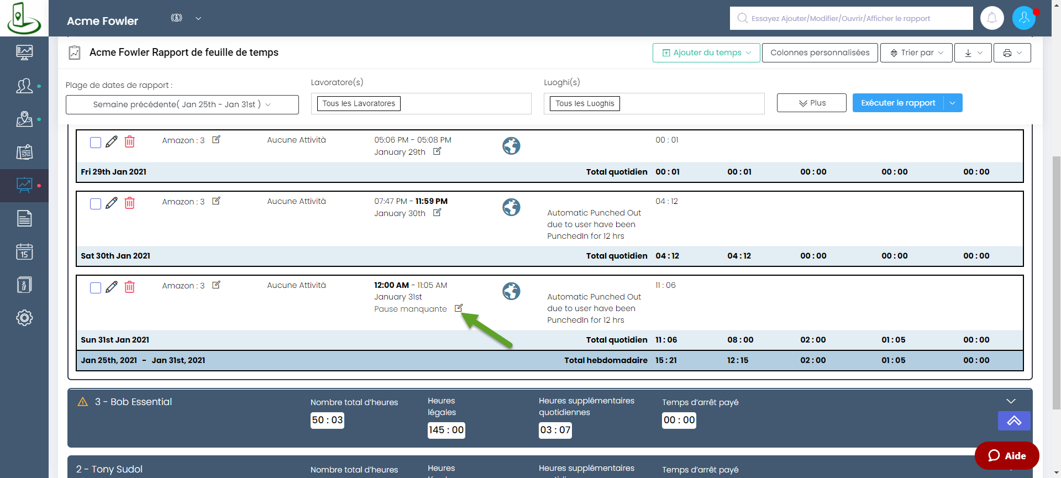Image resolution: width=1061 pixels, height=478 pixels.
Task: Select checkbox for January 29th entry
Action: point(96,143)
